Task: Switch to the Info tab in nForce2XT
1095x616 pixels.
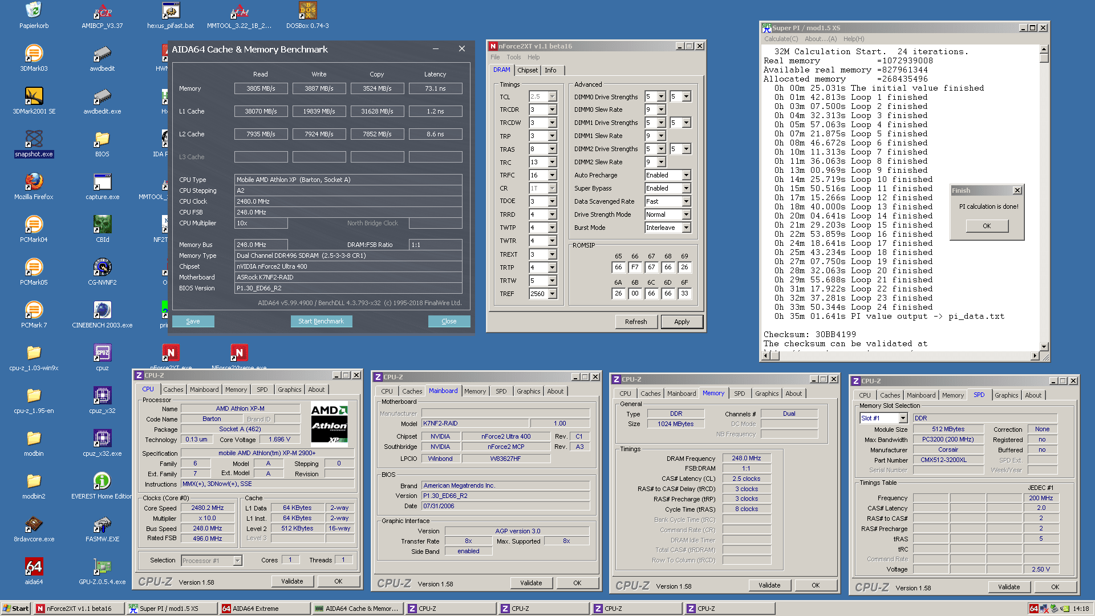Action: point(550,70)
